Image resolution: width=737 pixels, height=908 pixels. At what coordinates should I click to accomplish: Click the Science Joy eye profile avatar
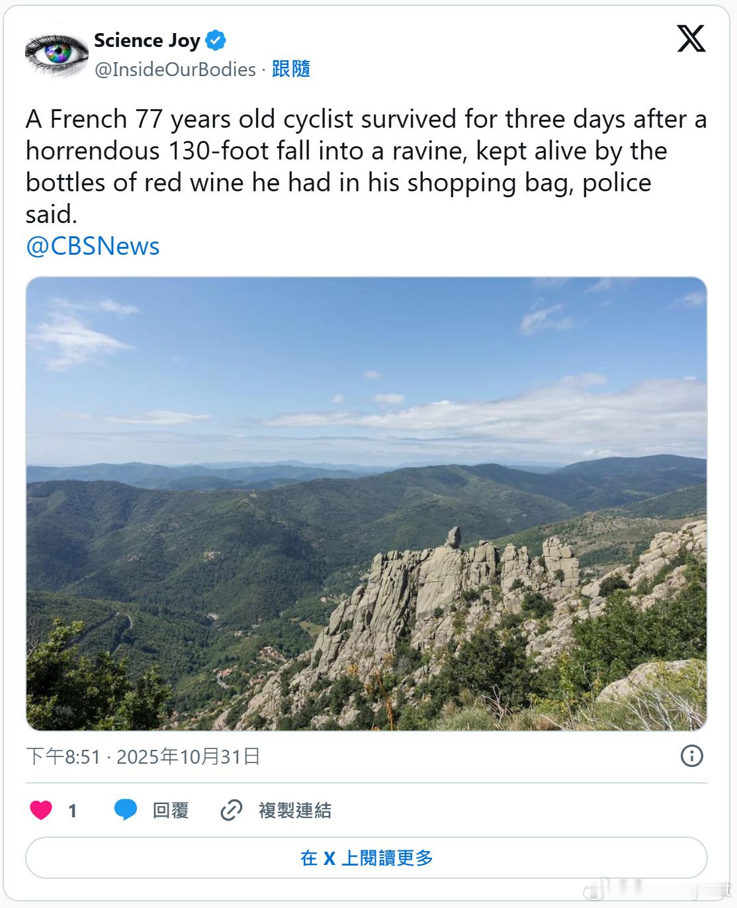(57, 54)
